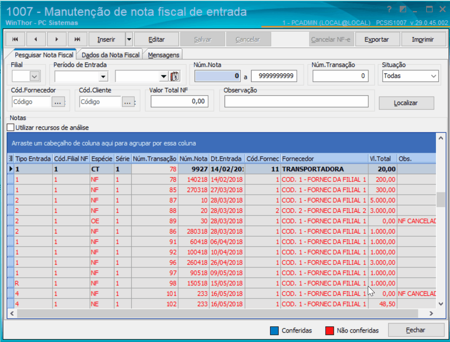Open the Mensagens tab
The width and height of the screenshot is (450, 342).
click(164, 55)
